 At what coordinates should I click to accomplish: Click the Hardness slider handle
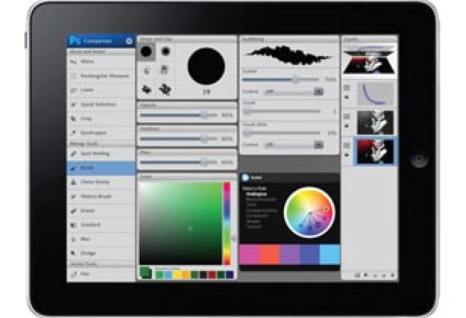point(205,139)
